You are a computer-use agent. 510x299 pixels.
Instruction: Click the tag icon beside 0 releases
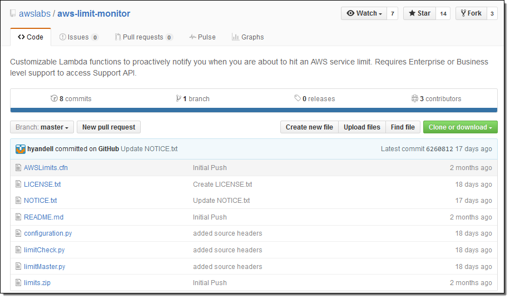coord(298,98)
